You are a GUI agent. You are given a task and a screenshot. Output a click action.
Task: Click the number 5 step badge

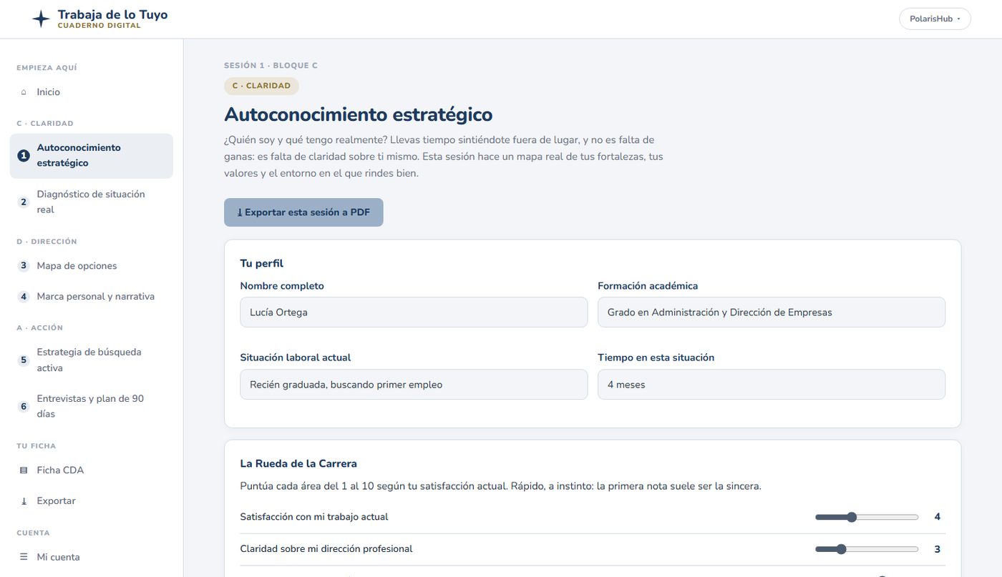click(24, 360)
